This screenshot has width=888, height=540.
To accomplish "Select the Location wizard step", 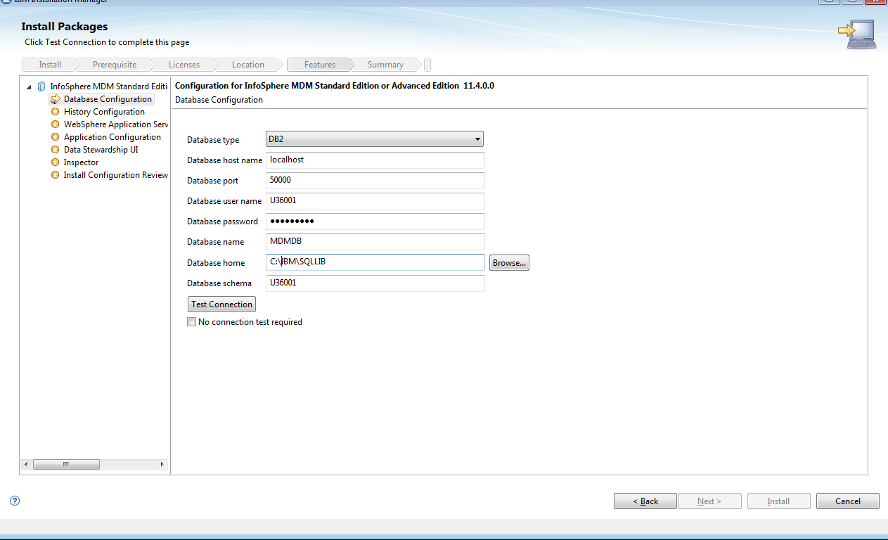I will click(248, 65).
